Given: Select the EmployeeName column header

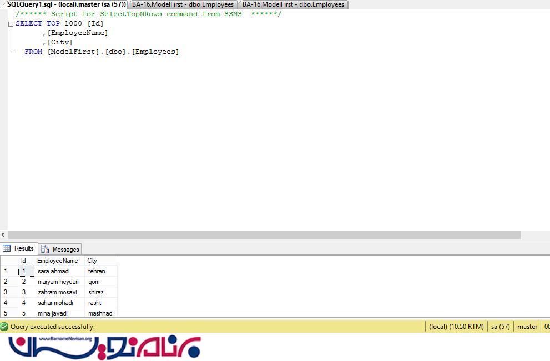Looking at the screenshot, I should pyautogui.click(x=58, y=261).
